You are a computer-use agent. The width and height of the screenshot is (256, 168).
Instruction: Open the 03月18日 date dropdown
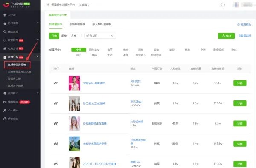click(100, 36)
